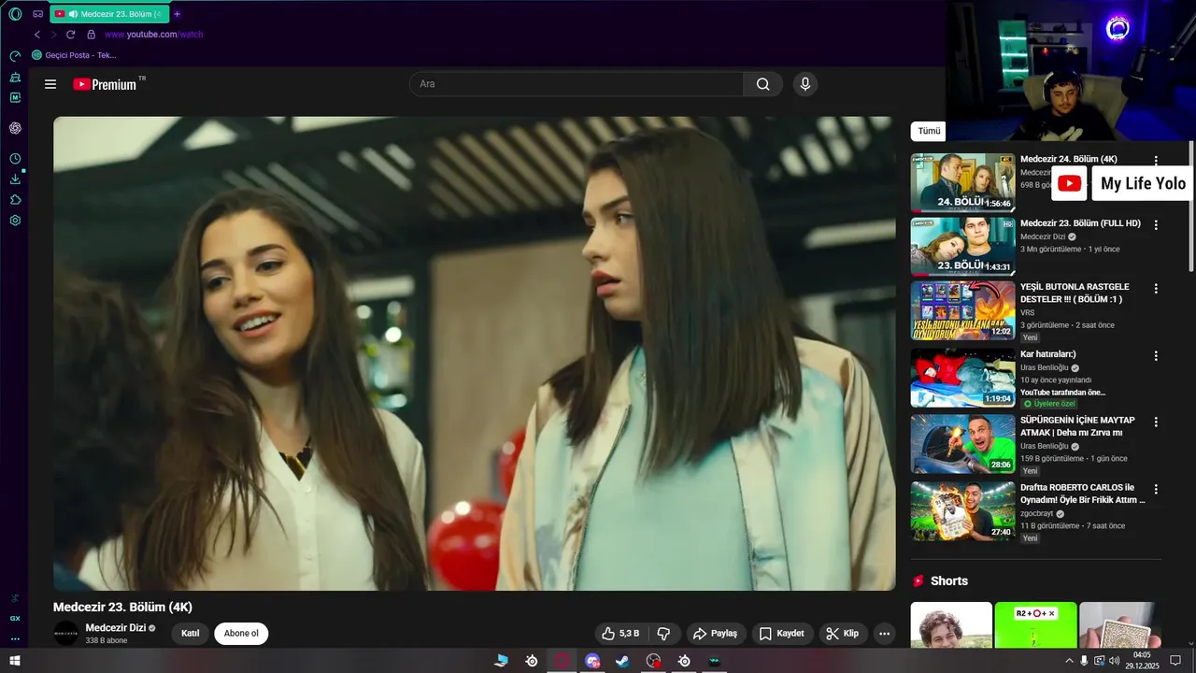The image size is (1196, 673).
Task: Subscribe using Abone ol button
Action: [241, 633]
